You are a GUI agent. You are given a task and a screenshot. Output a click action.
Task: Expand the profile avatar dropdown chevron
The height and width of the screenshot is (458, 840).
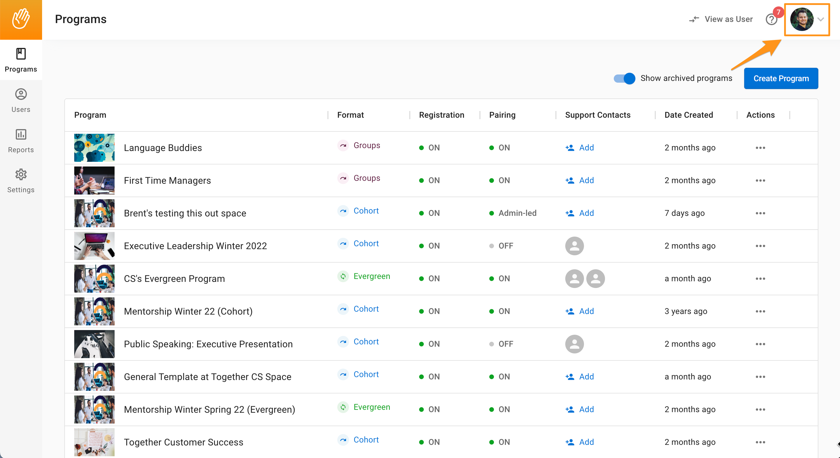point(821,20)
